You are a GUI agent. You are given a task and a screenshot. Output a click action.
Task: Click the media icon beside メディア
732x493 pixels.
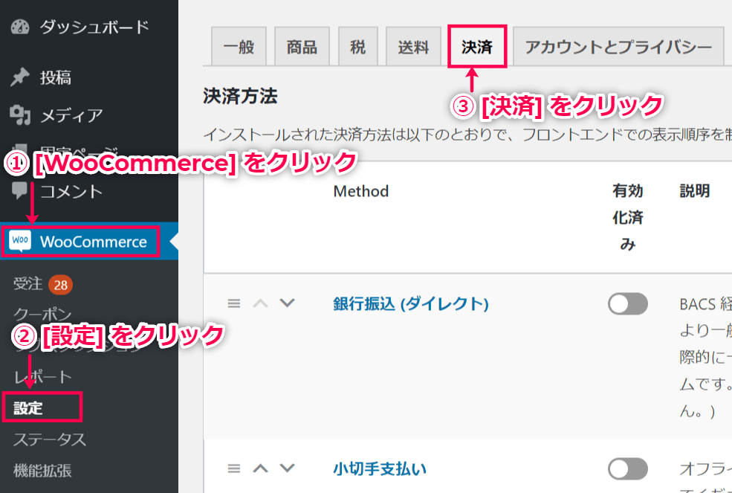point(20,115)
